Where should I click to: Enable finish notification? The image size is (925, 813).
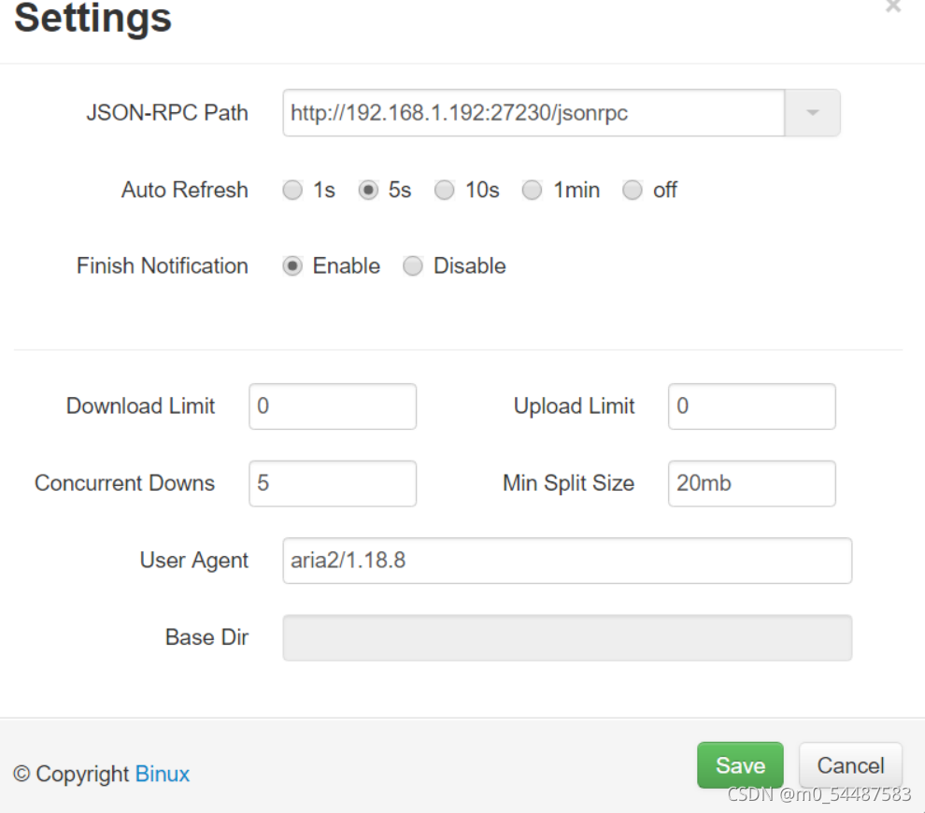[293, 266]
